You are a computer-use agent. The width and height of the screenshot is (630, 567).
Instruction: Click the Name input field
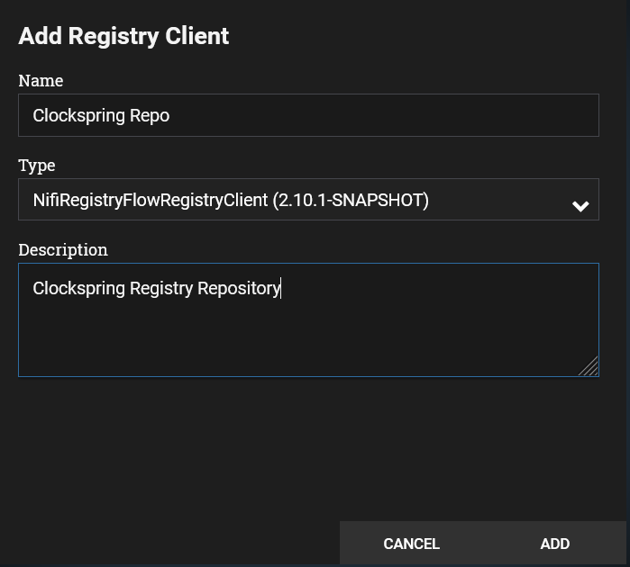308,115
